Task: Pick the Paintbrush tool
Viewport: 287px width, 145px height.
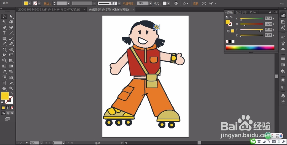Action: [x=11, y=38]
